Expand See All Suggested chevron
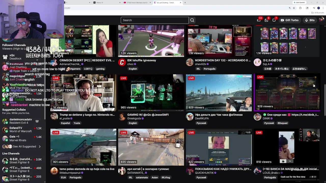Viewport: 326px width, 183px height. pos(40,146)
